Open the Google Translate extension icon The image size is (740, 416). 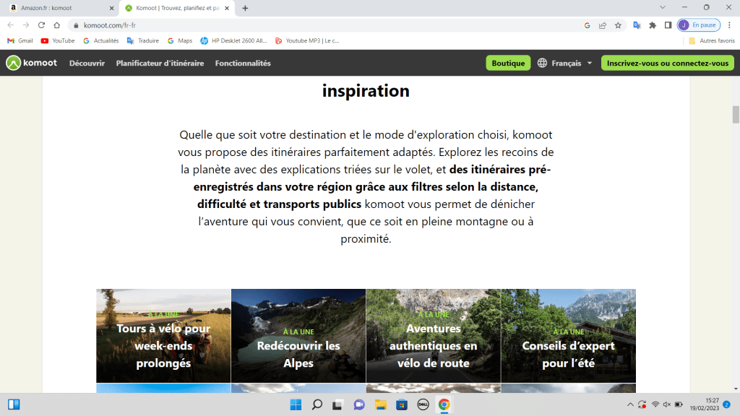637,25
